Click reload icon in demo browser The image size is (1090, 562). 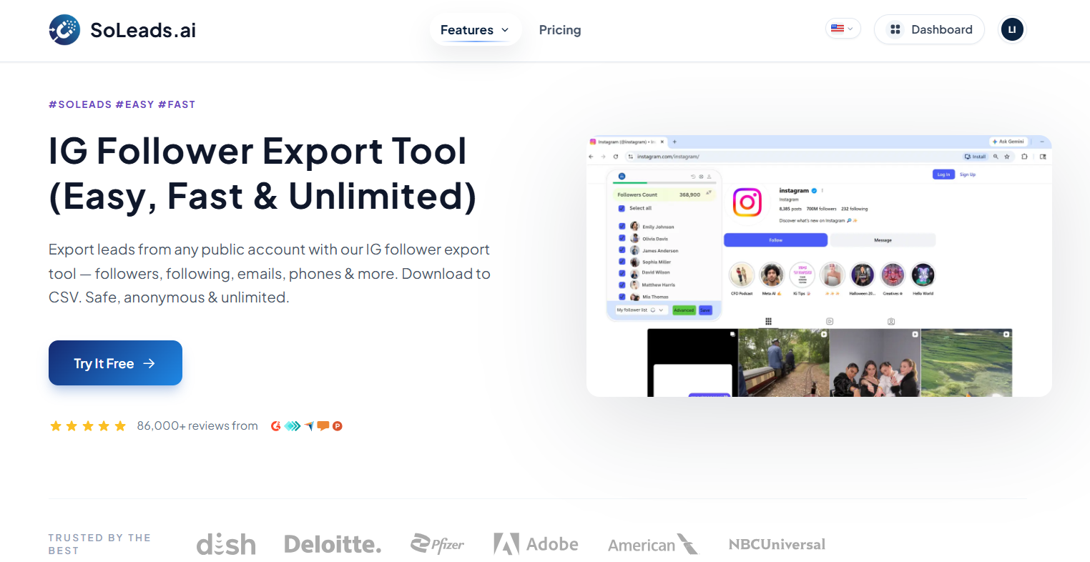tap(616, 157)
